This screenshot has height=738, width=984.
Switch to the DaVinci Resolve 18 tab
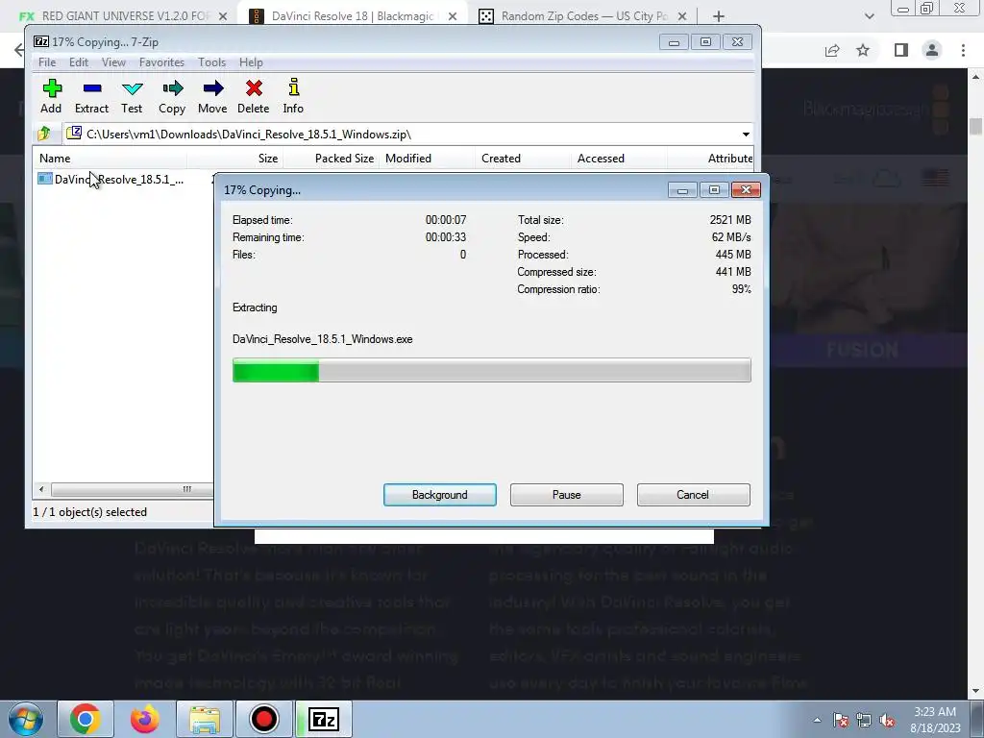(352, 16)
